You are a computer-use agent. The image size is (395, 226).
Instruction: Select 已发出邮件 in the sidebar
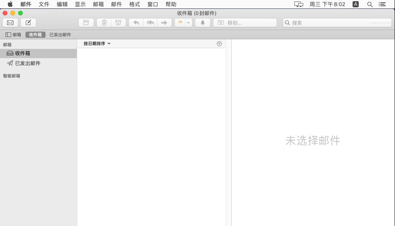[28, 63]
